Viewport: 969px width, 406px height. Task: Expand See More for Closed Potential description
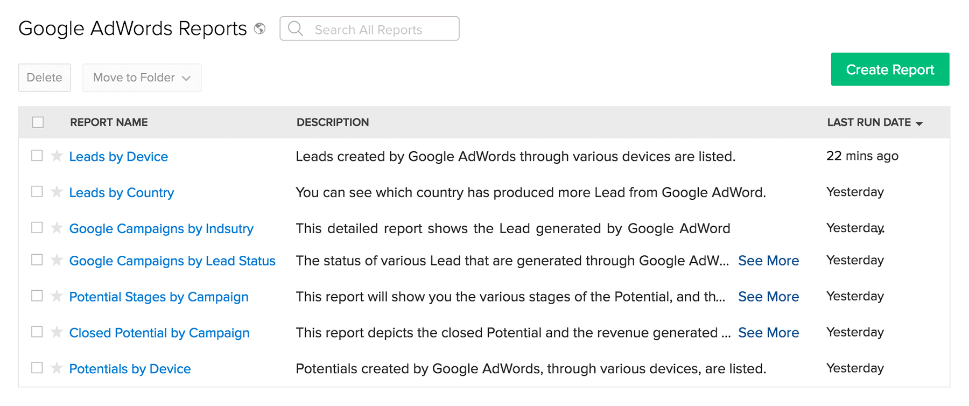768,333
